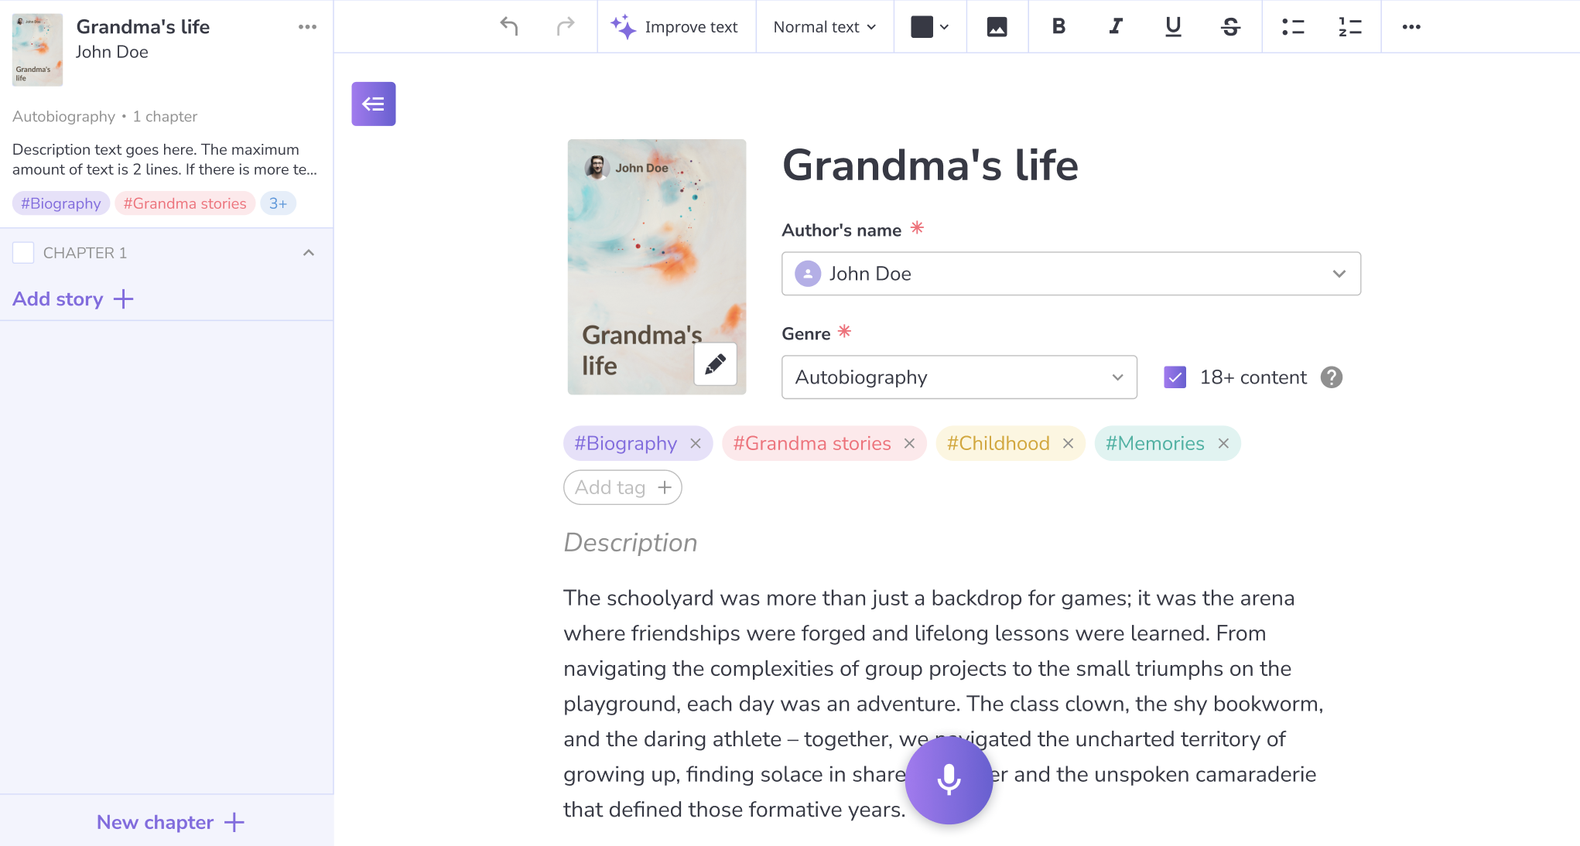Insert a numbered list

(x=1349, y=27)
